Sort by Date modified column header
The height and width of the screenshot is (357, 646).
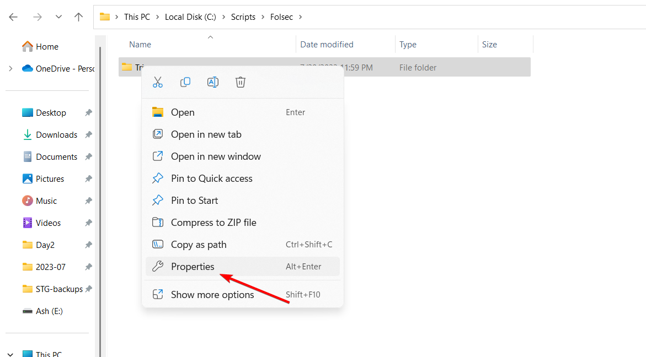pos(327,45)
